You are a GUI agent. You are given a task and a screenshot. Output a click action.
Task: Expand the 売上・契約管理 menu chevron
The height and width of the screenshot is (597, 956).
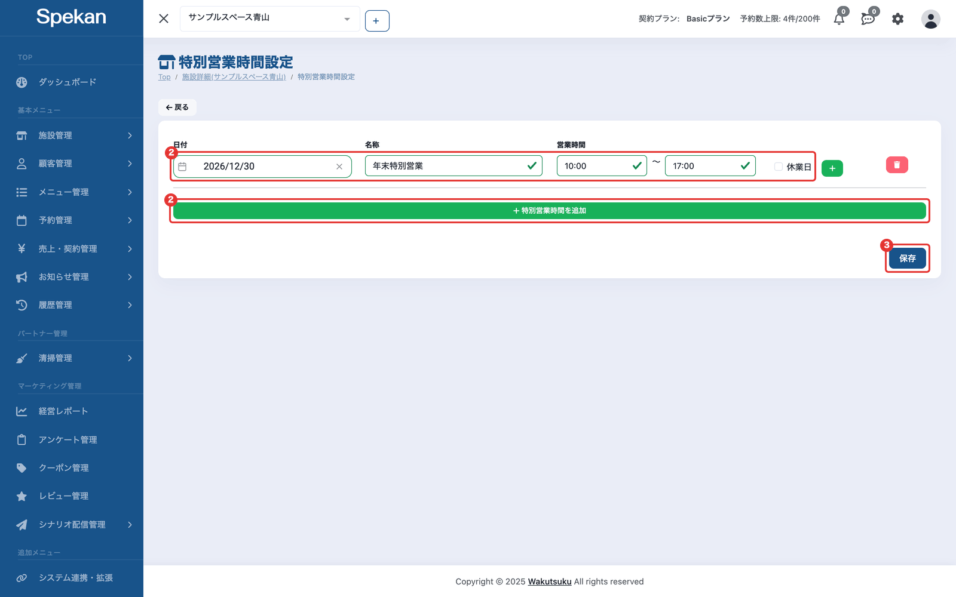pyautogui.click(x=130, y=249)
